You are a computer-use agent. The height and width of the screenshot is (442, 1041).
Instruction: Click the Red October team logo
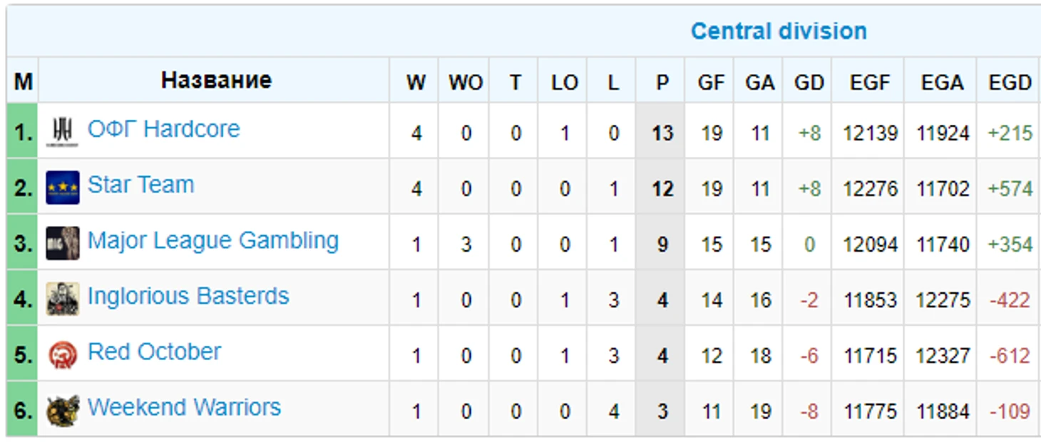coord(63,354)
